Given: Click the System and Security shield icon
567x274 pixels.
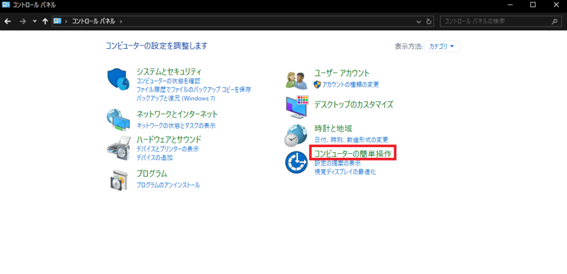Looking at the screenshot, I should pos(118,79).
